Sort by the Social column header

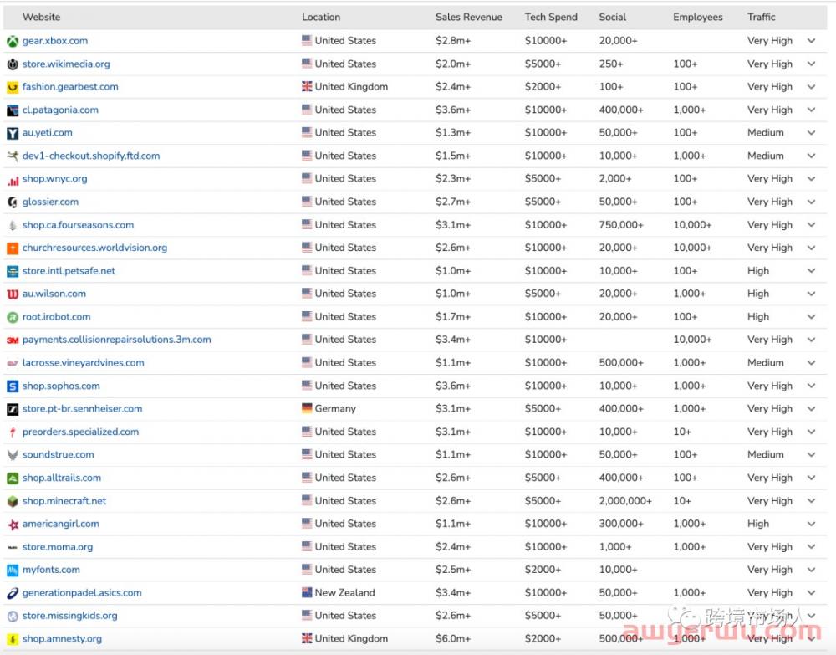pos(612,17)
